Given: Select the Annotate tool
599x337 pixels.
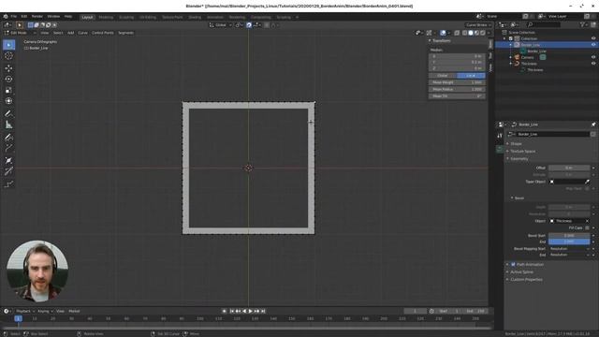Looking at the screenshot, I should coord(8,114).
